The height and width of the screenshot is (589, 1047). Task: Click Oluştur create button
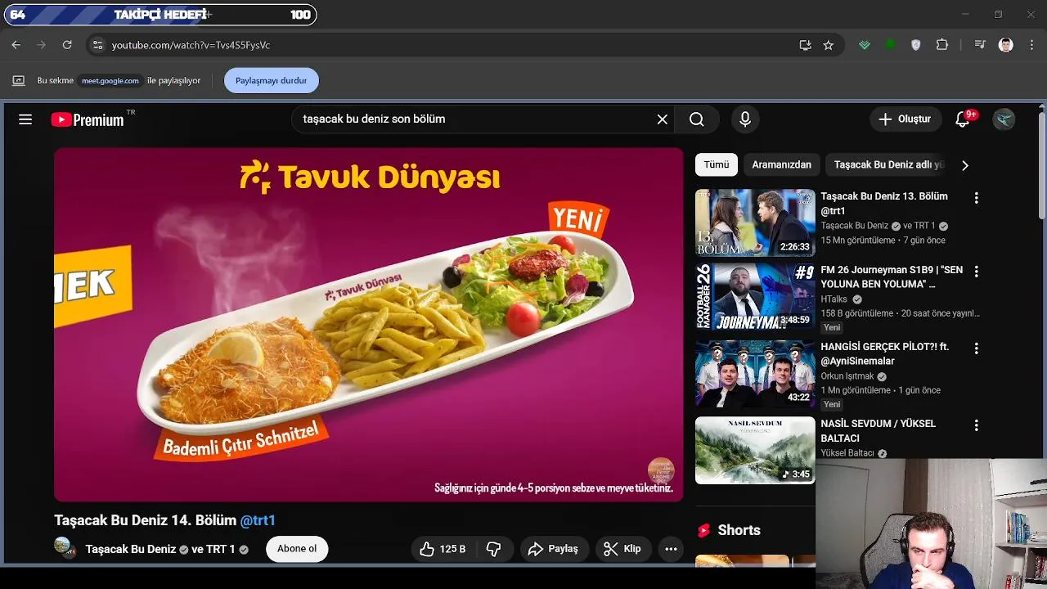905,119
